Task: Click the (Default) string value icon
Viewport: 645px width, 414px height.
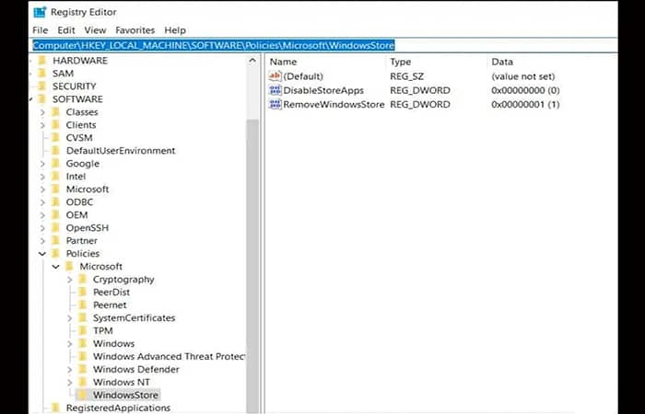Action: [x=275, y=76]
